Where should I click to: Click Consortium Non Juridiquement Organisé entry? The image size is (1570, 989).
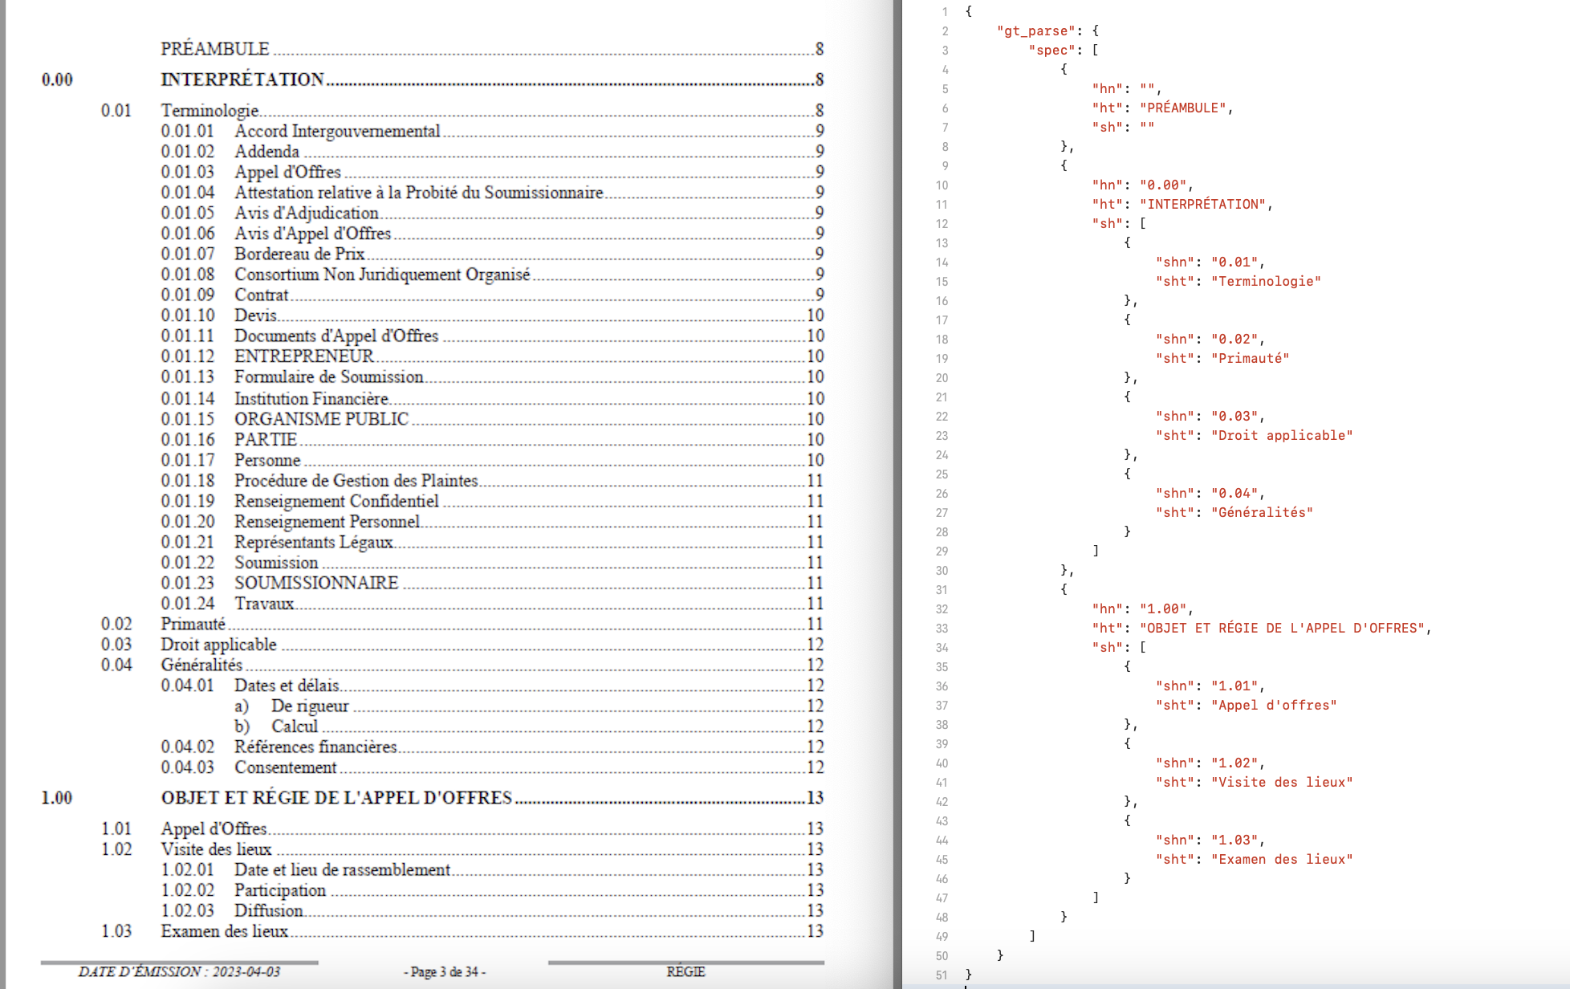pos(382,275)
